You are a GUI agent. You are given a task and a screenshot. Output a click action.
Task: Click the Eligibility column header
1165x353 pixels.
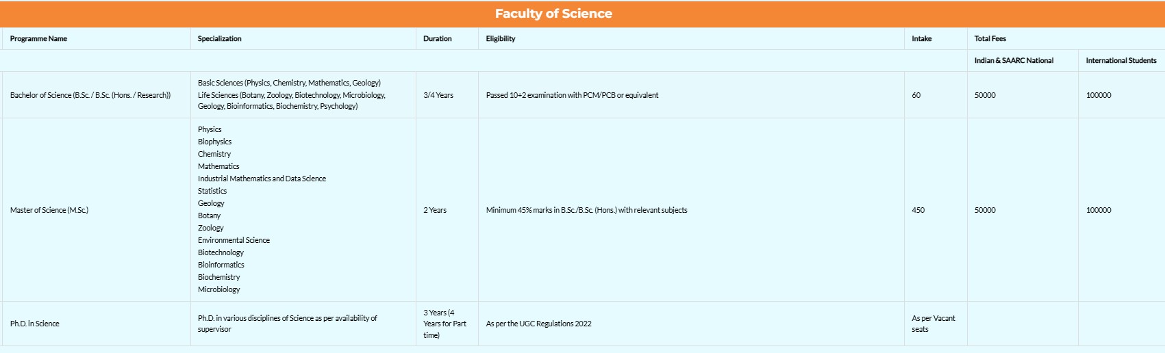pyautogui.click(x=501, y=39)
